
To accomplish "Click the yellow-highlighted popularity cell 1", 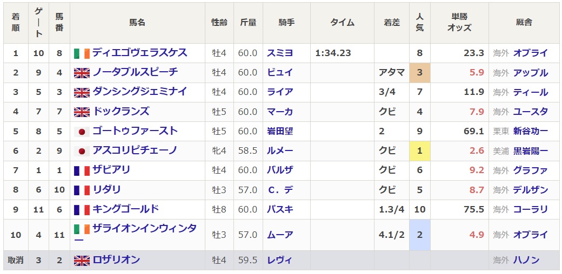I will click(419, 150).
